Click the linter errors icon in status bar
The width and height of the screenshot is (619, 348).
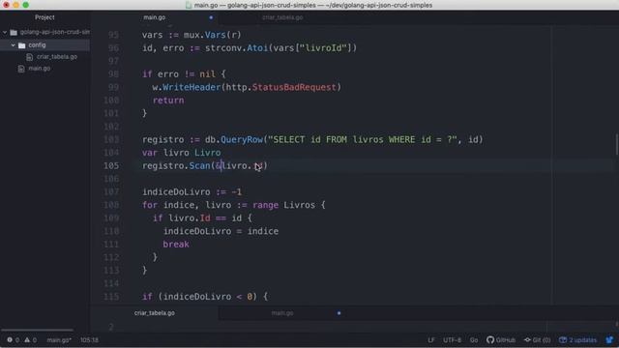10,339
